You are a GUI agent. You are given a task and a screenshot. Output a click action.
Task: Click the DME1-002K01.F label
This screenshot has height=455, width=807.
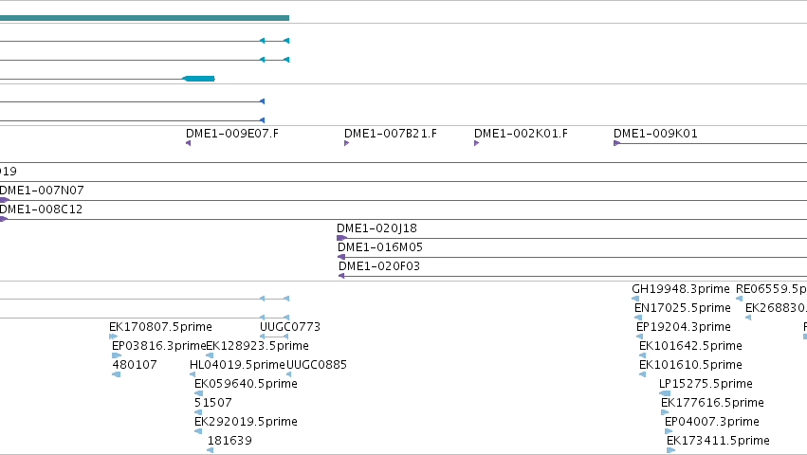click(x=521, y=134)
